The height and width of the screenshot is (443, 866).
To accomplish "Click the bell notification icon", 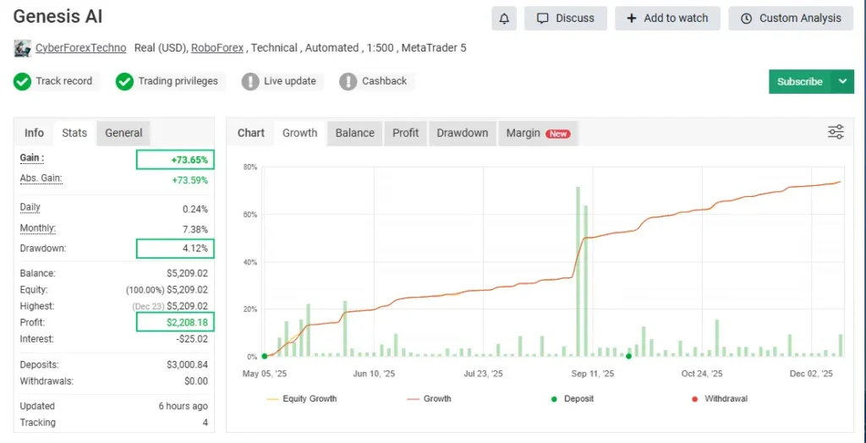I will pos(505,19).
